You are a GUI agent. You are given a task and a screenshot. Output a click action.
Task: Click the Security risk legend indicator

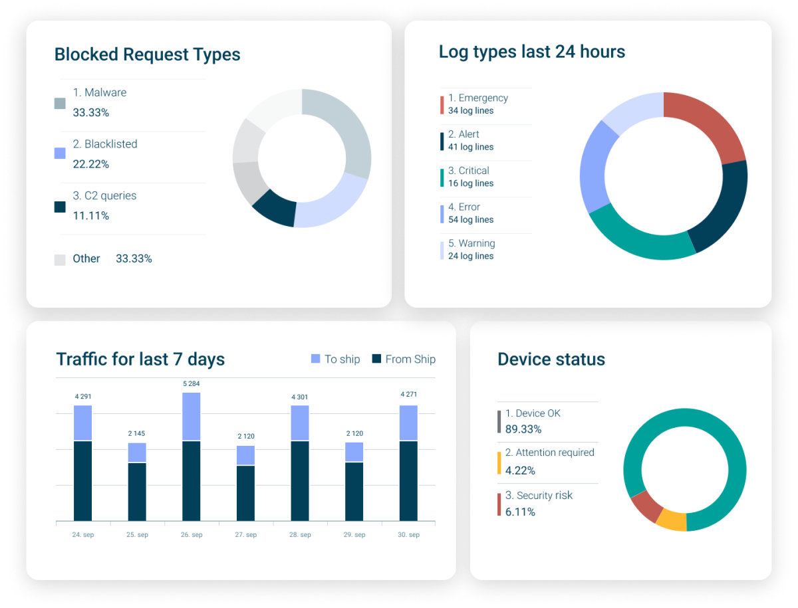498,504
